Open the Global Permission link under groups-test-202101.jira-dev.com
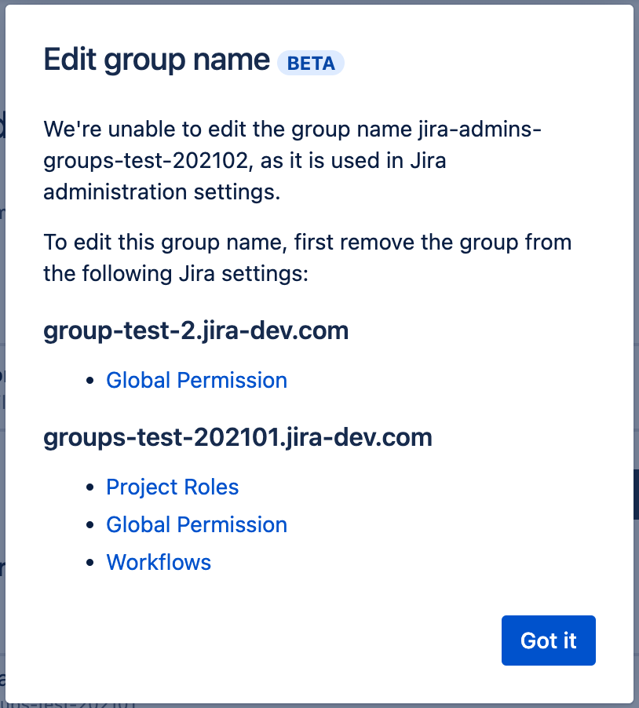639x708 pixels. (x=196, y=524)
